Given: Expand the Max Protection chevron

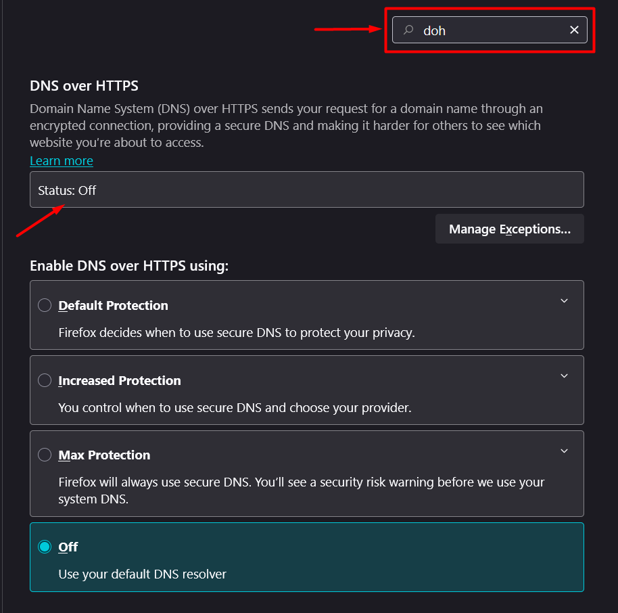Looking at the screenshot, I should tap(564, 451).
